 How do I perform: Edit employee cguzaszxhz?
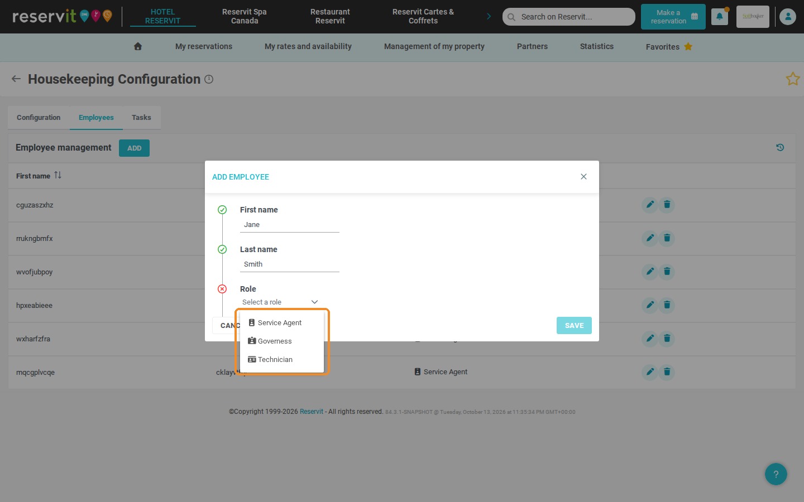point(650,205)
